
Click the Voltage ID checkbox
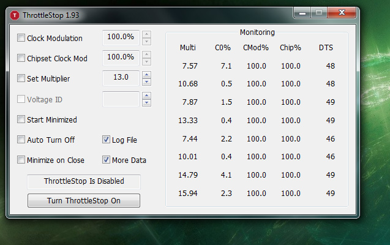21,99
